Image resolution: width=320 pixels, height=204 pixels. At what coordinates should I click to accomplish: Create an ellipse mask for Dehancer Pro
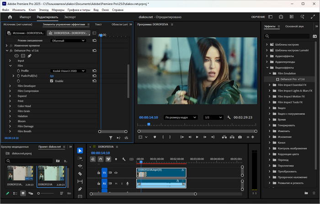click(17, 56)
